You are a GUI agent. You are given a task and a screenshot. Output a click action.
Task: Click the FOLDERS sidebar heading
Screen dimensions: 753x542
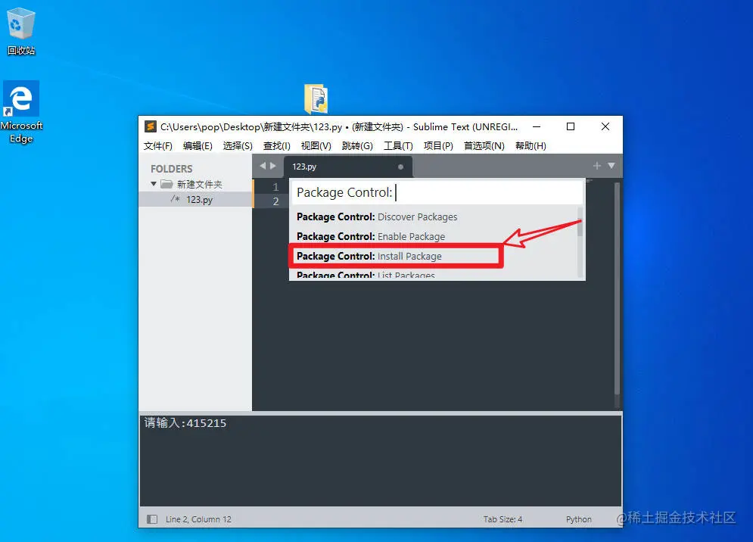tap(172, 169)
